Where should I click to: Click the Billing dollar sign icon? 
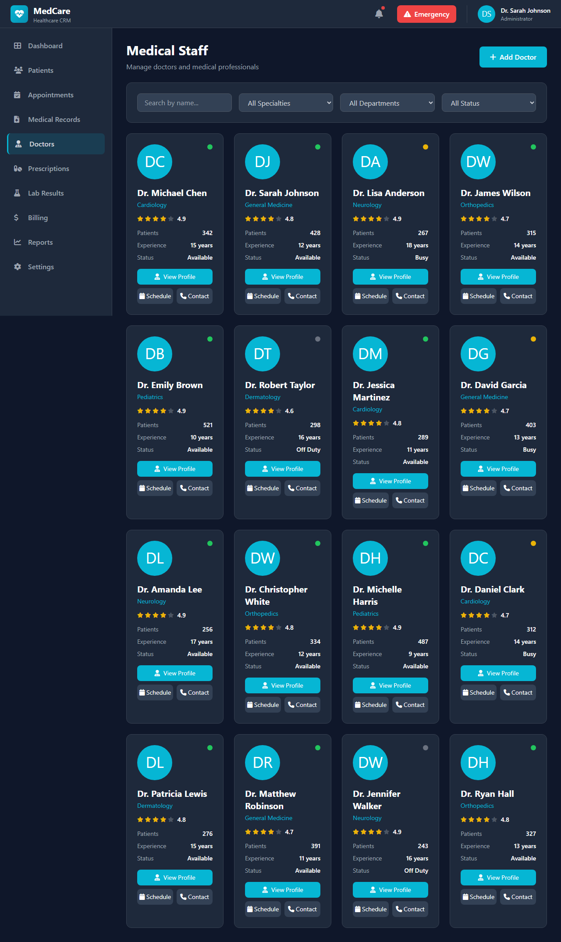click(x=17, y=218)
